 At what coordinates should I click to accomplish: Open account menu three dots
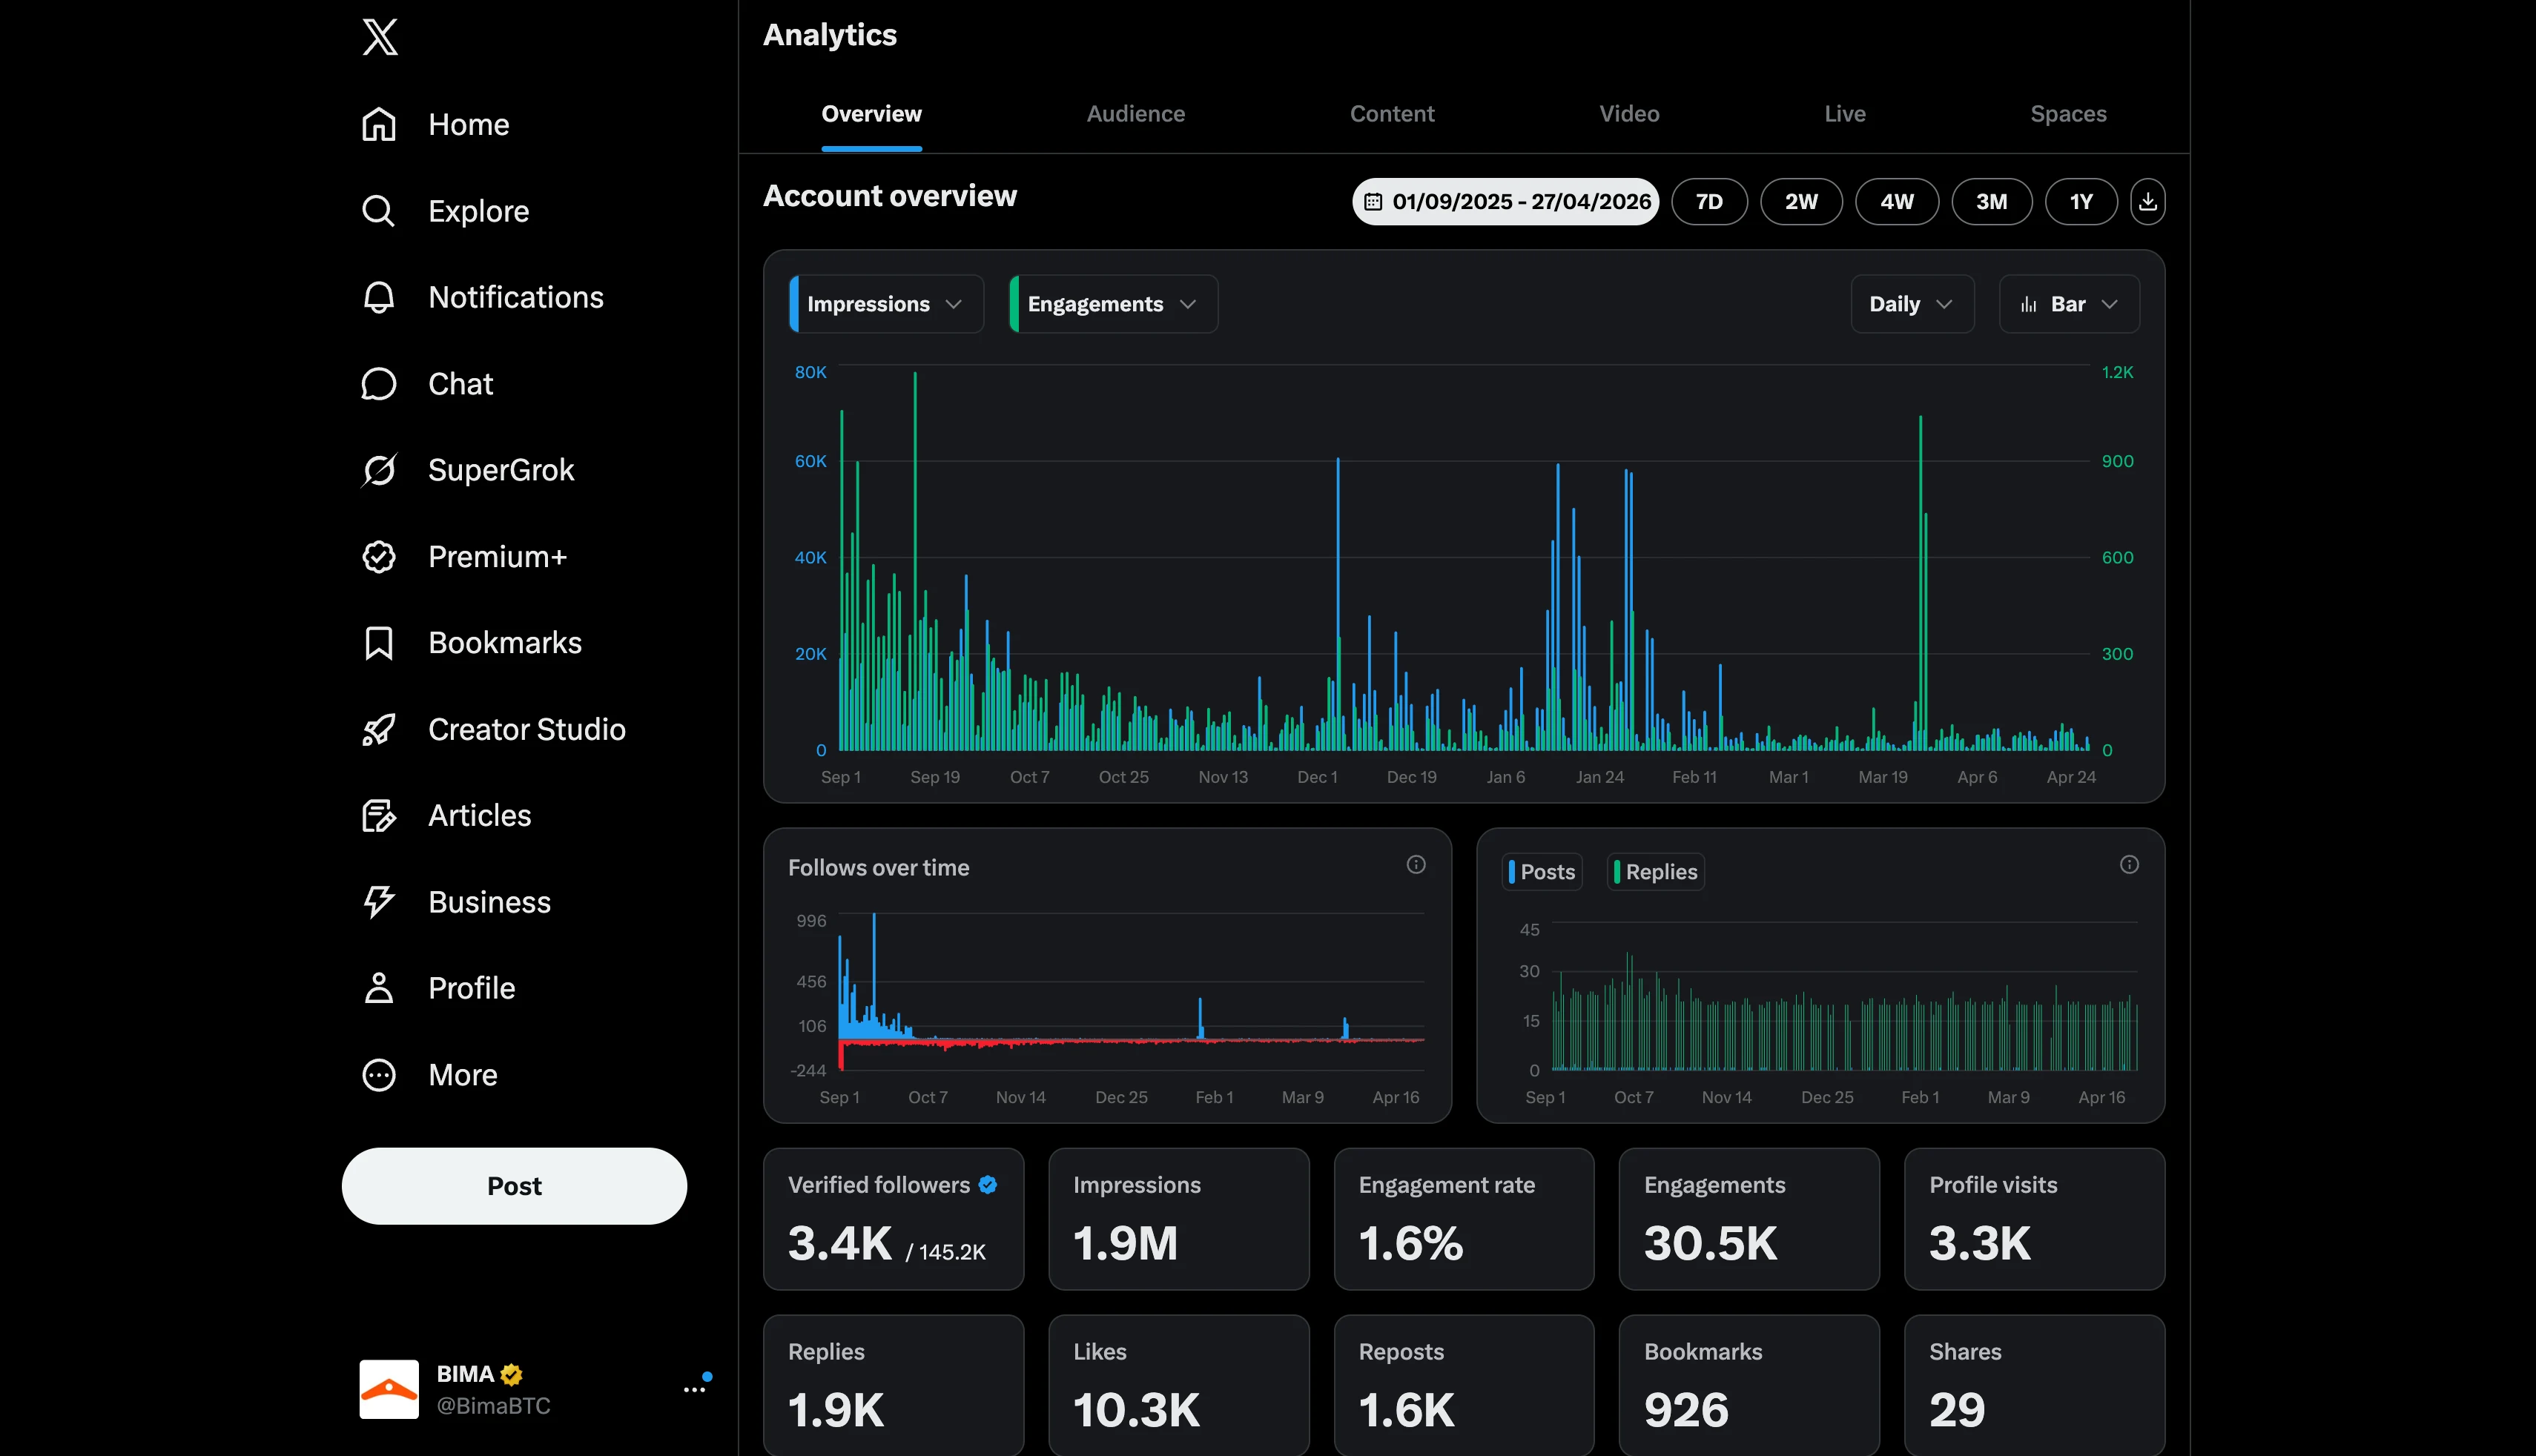[x=694, y=1390]
